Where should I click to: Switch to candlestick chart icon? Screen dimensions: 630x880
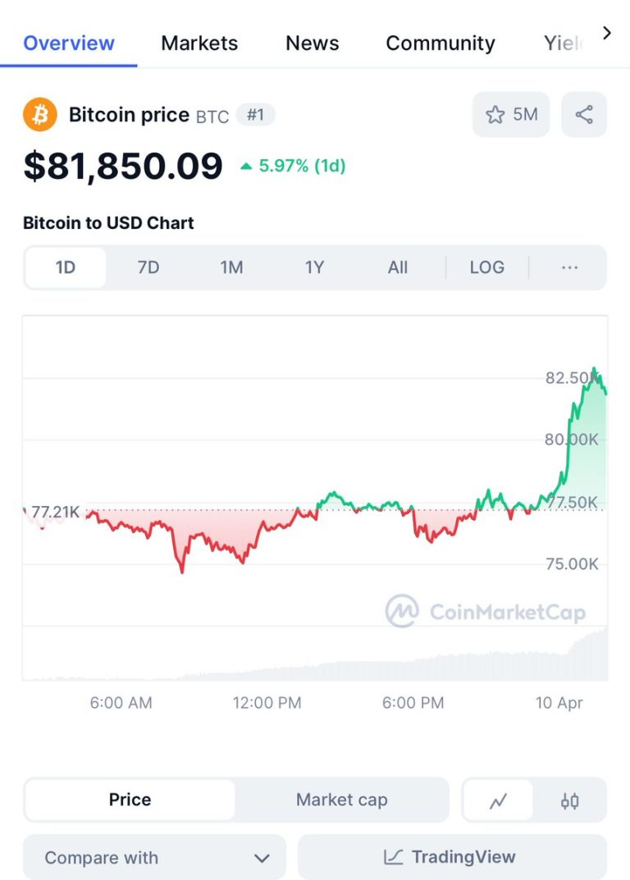pos(569,800)
